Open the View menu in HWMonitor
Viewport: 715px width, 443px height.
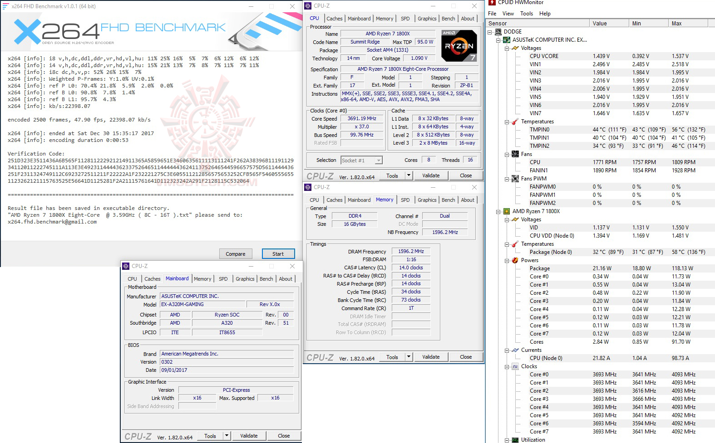point(508,14)
